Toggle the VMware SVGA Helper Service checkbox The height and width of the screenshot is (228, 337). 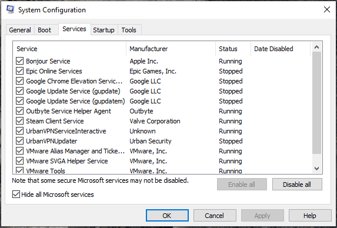pyautogui.click(x=20, y=161)
